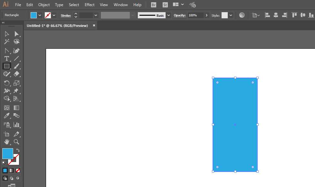Select the Slice tool
Screen dimensions: 315x187
[x=16, y=134]
